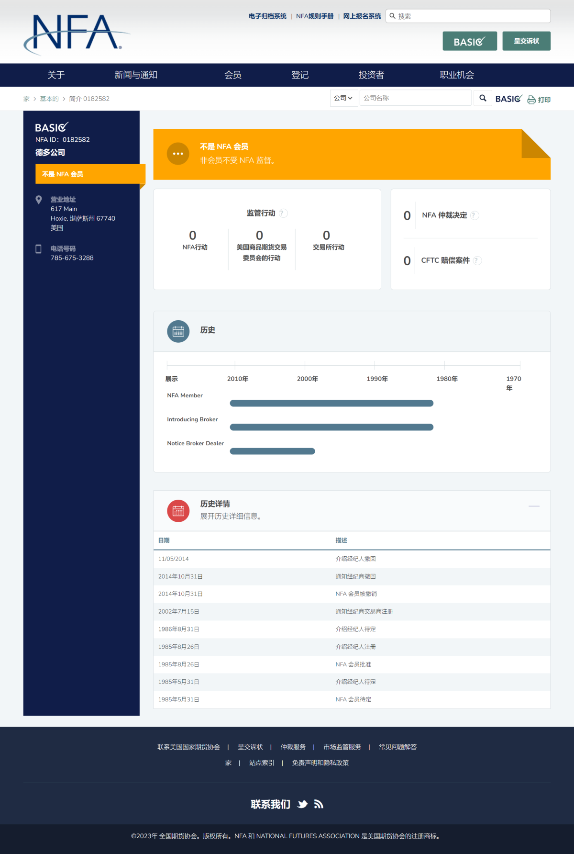Open the 新闻与通知 menu
Screen dimensions: 574x854
pyautogui.click(x=136, y=75)
